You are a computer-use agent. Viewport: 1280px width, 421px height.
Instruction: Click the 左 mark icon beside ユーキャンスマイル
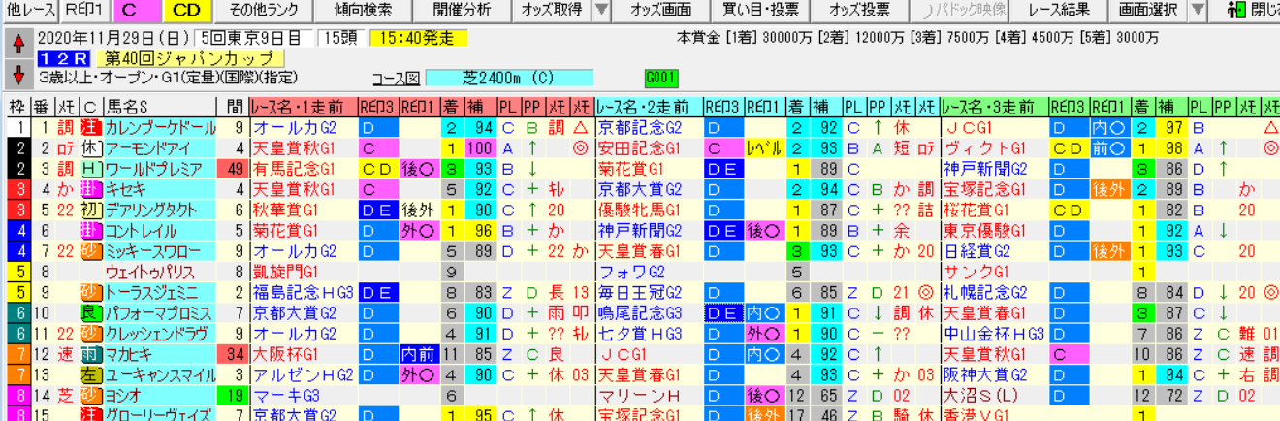(90, 374)
